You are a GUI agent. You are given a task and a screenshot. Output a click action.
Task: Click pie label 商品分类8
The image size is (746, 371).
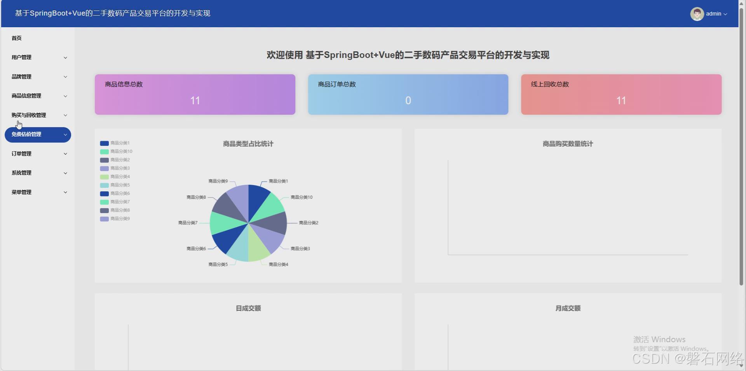tap(196, 197)
